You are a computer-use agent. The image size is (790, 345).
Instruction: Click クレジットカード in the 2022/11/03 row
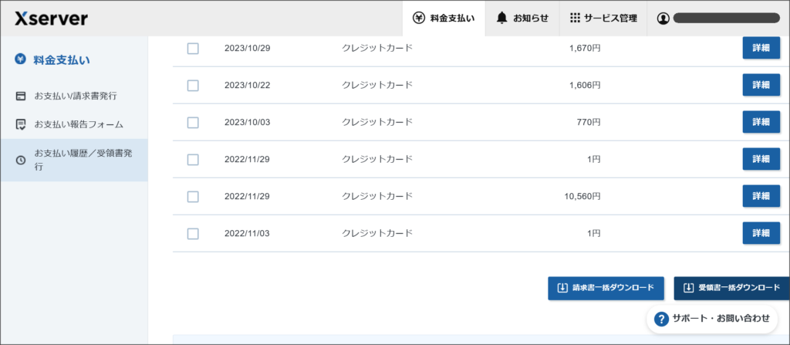coord(377,234)
